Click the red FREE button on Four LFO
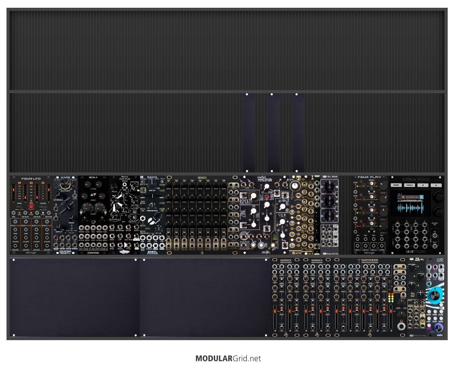 pyautogui.click(x=31, y=207)
